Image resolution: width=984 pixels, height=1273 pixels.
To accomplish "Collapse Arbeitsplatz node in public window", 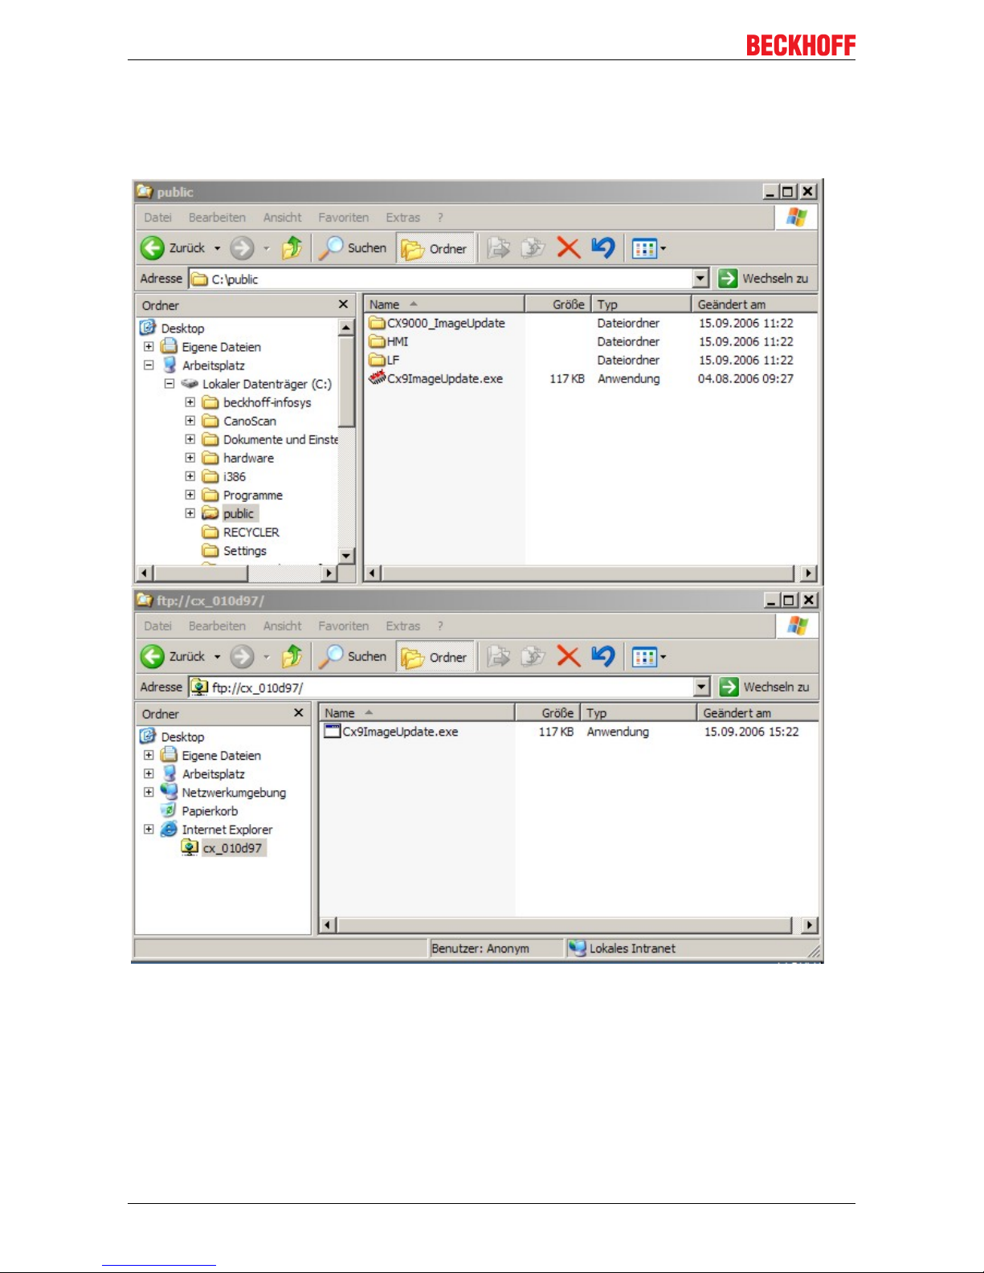I will pyautogui.click(x=149, y=365).
